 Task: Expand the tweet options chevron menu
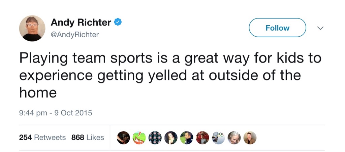click(x=320, y=28)
